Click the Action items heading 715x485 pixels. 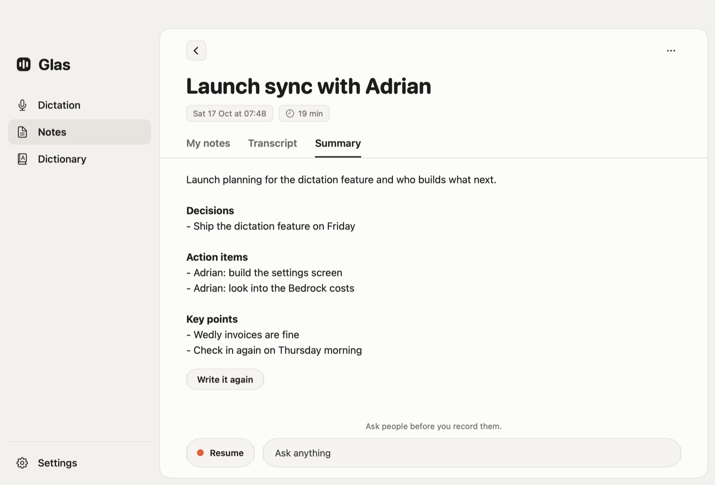[217, 257]
